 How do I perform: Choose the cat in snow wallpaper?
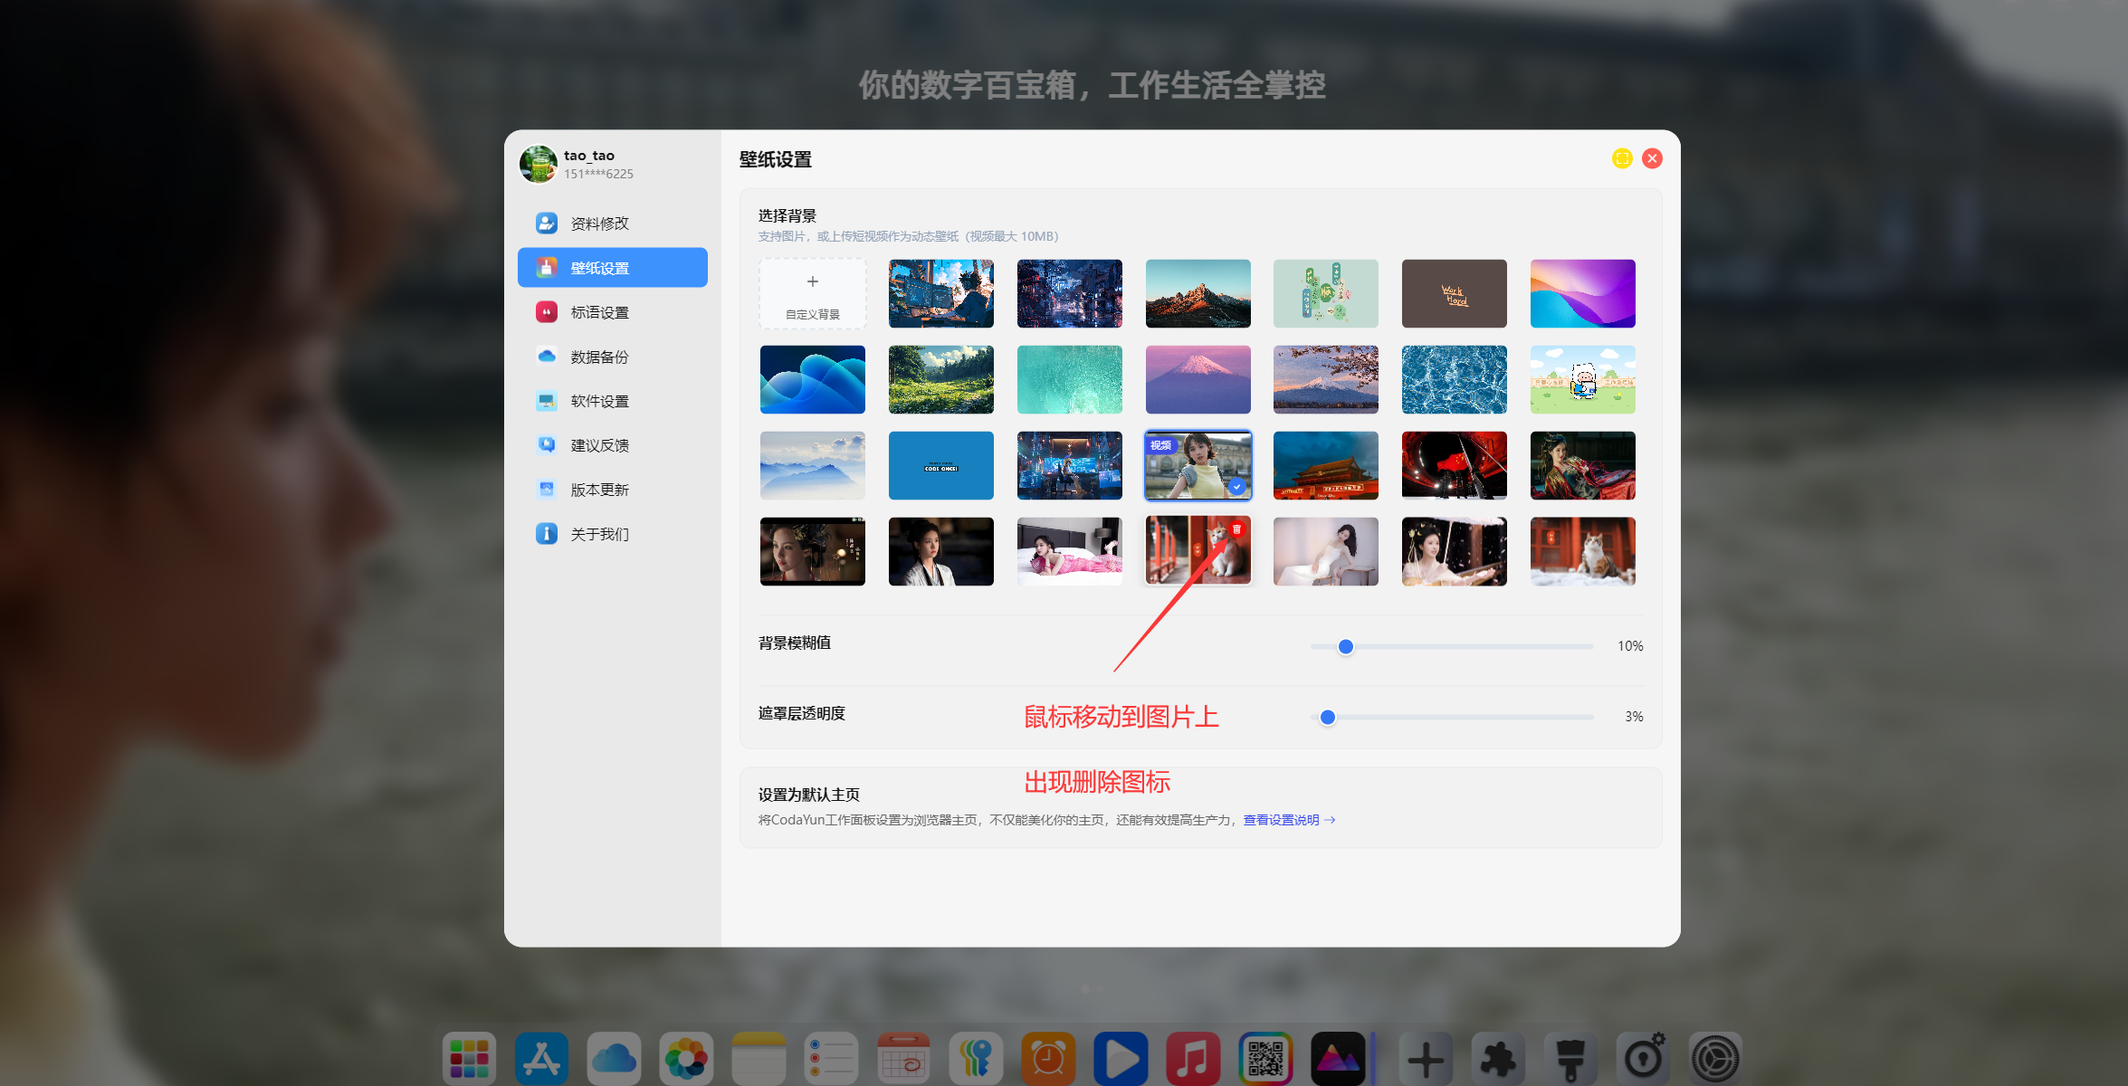1583,551
